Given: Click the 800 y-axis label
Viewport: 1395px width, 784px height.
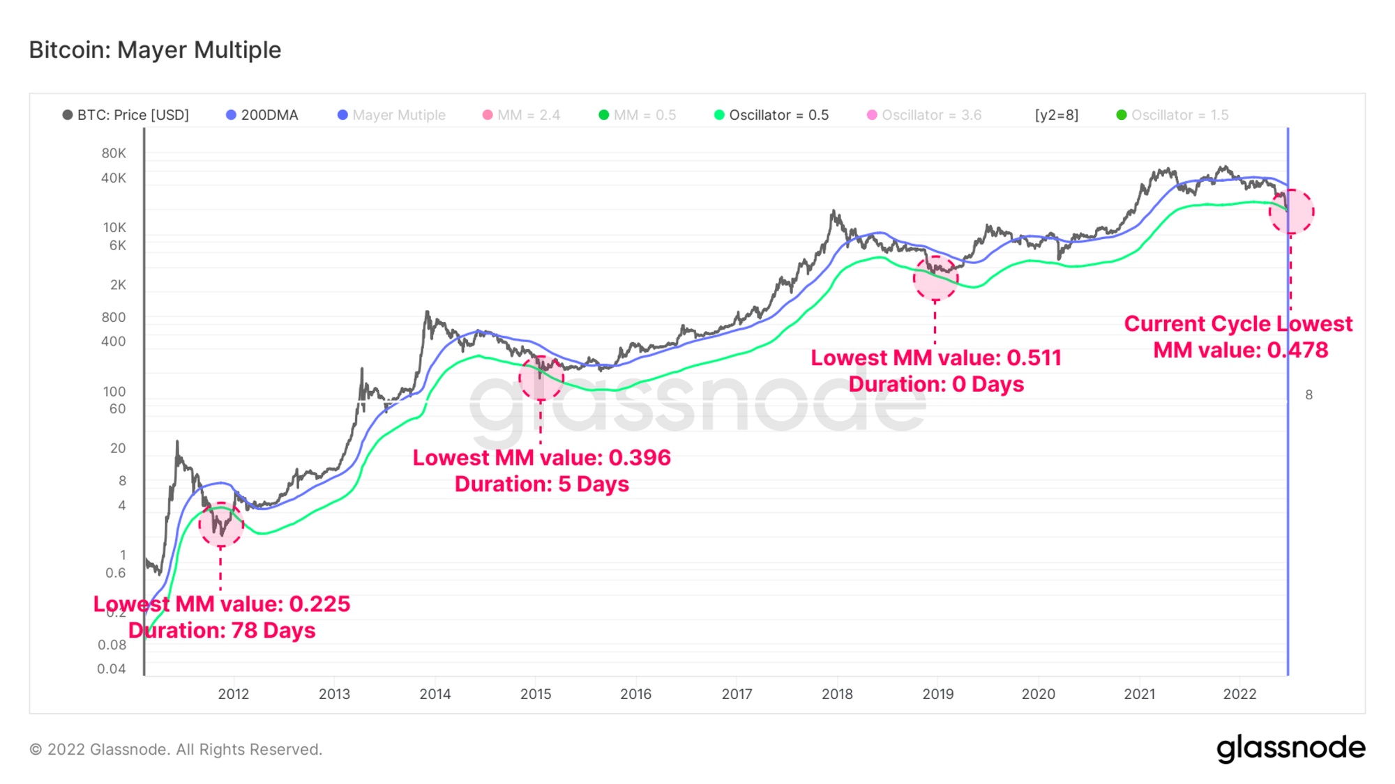Looking at the screenshot, I should 114,317.
